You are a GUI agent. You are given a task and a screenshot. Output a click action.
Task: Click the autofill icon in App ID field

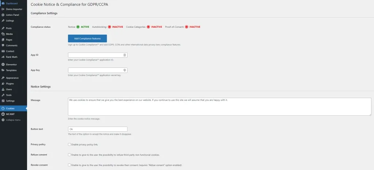(x=125, y=55)
